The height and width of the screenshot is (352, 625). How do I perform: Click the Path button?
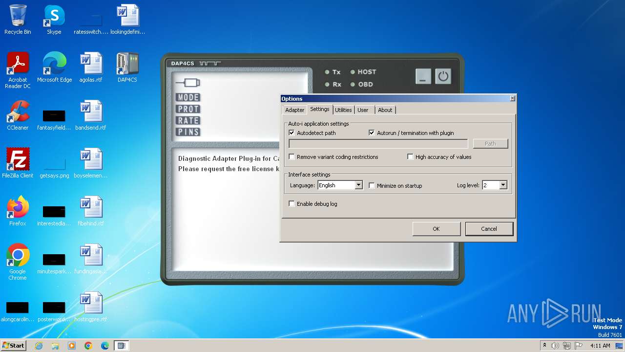(490, 144)
